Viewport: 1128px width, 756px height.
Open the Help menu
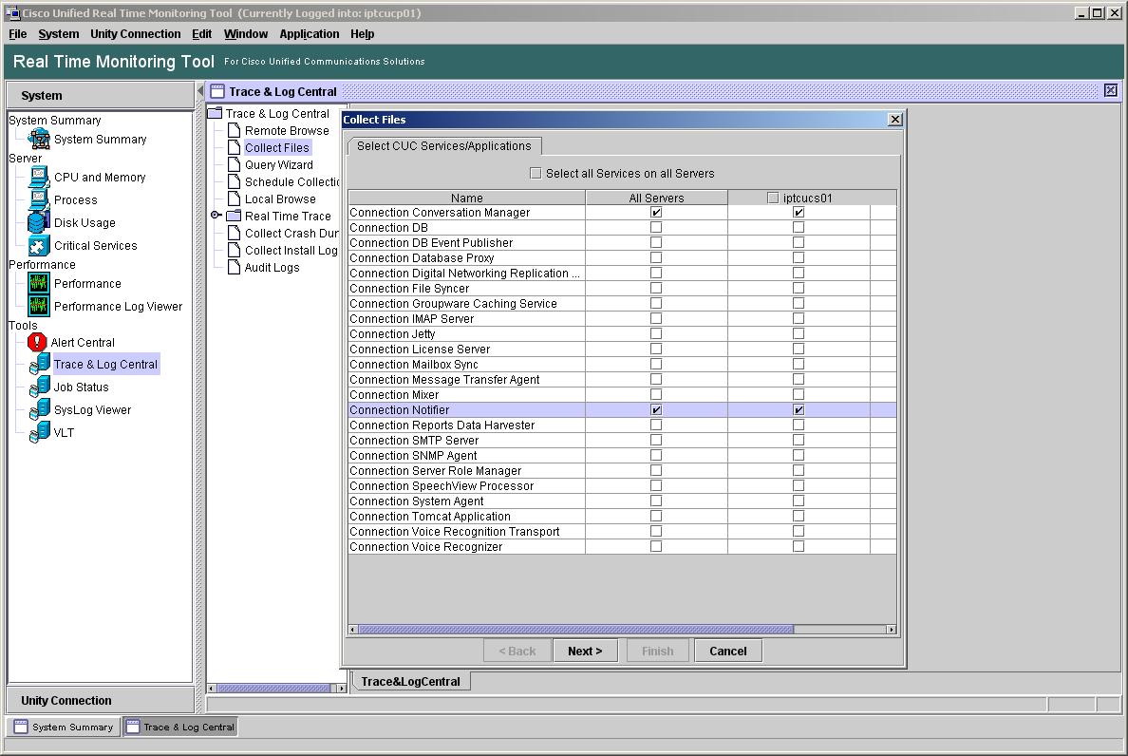363,34
